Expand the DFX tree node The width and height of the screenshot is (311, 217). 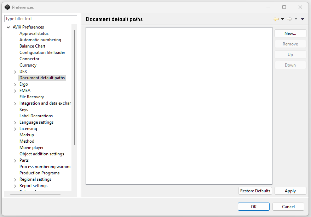pyautogui.click(x=15, y=72)
